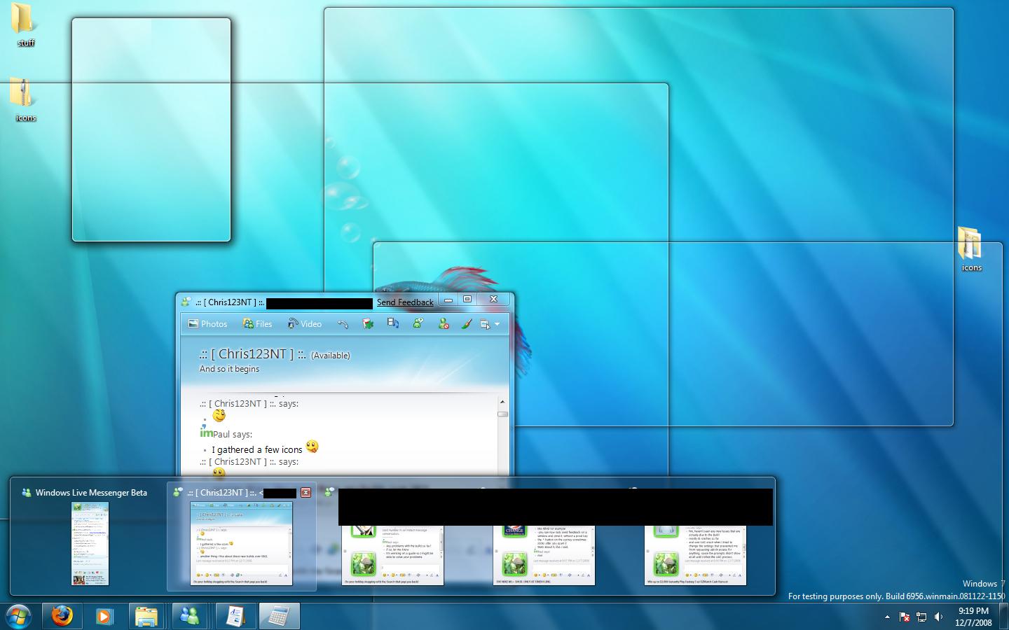
Task: Open Files sharing in the chat toolbar
Action: (257, 323)
